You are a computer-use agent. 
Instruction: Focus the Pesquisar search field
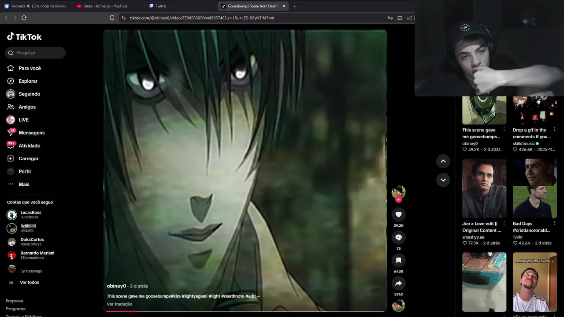[x=35, y=53]
